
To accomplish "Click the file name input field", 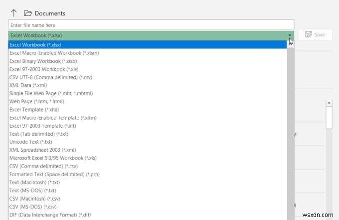I will [151, 24].
